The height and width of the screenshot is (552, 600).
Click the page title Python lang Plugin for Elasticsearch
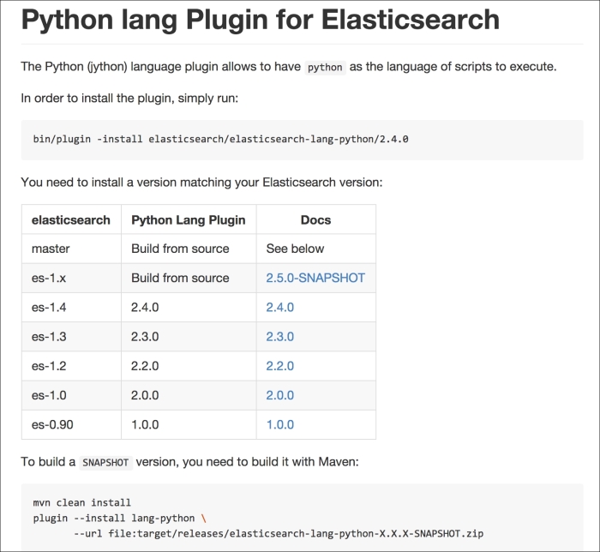(x=261, y=20)
